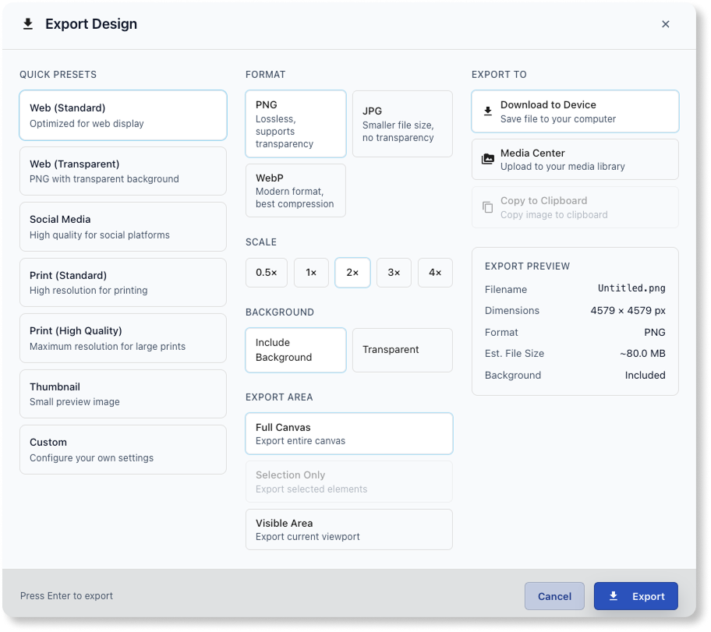Choose the WebP format
The width and height of the screenshot is (711, 632).
click(295, 190)
